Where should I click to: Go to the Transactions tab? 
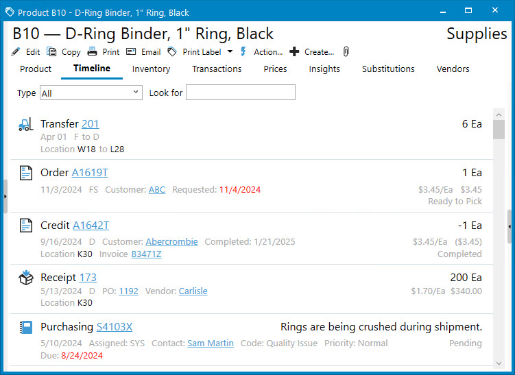(x=217, y=69)
